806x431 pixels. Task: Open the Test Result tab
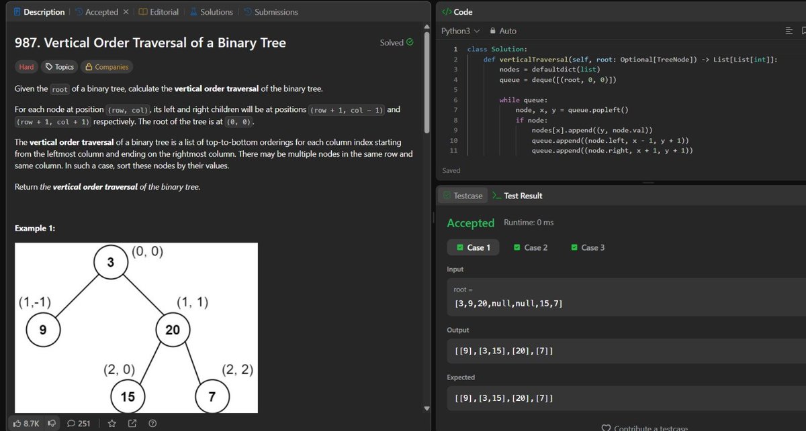[517, 196]
